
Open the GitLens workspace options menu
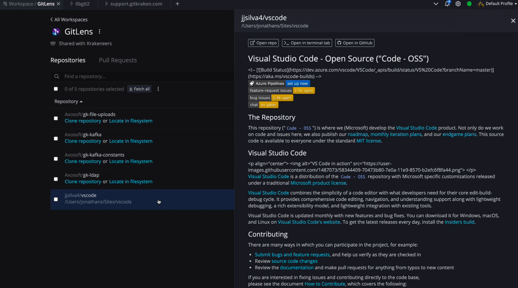point(100,31)
